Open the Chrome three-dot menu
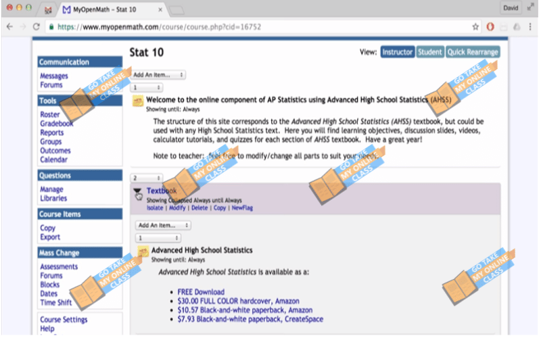The image size is (541, 338). click(x=530, y=27)
